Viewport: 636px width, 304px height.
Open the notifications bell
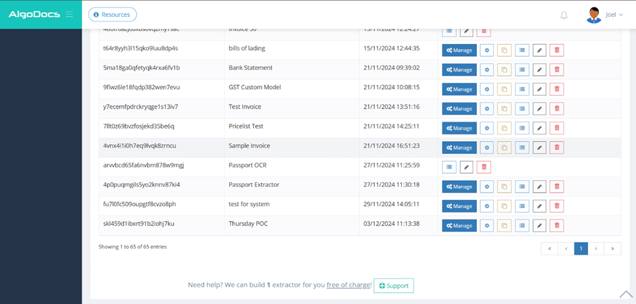[564, 15]
